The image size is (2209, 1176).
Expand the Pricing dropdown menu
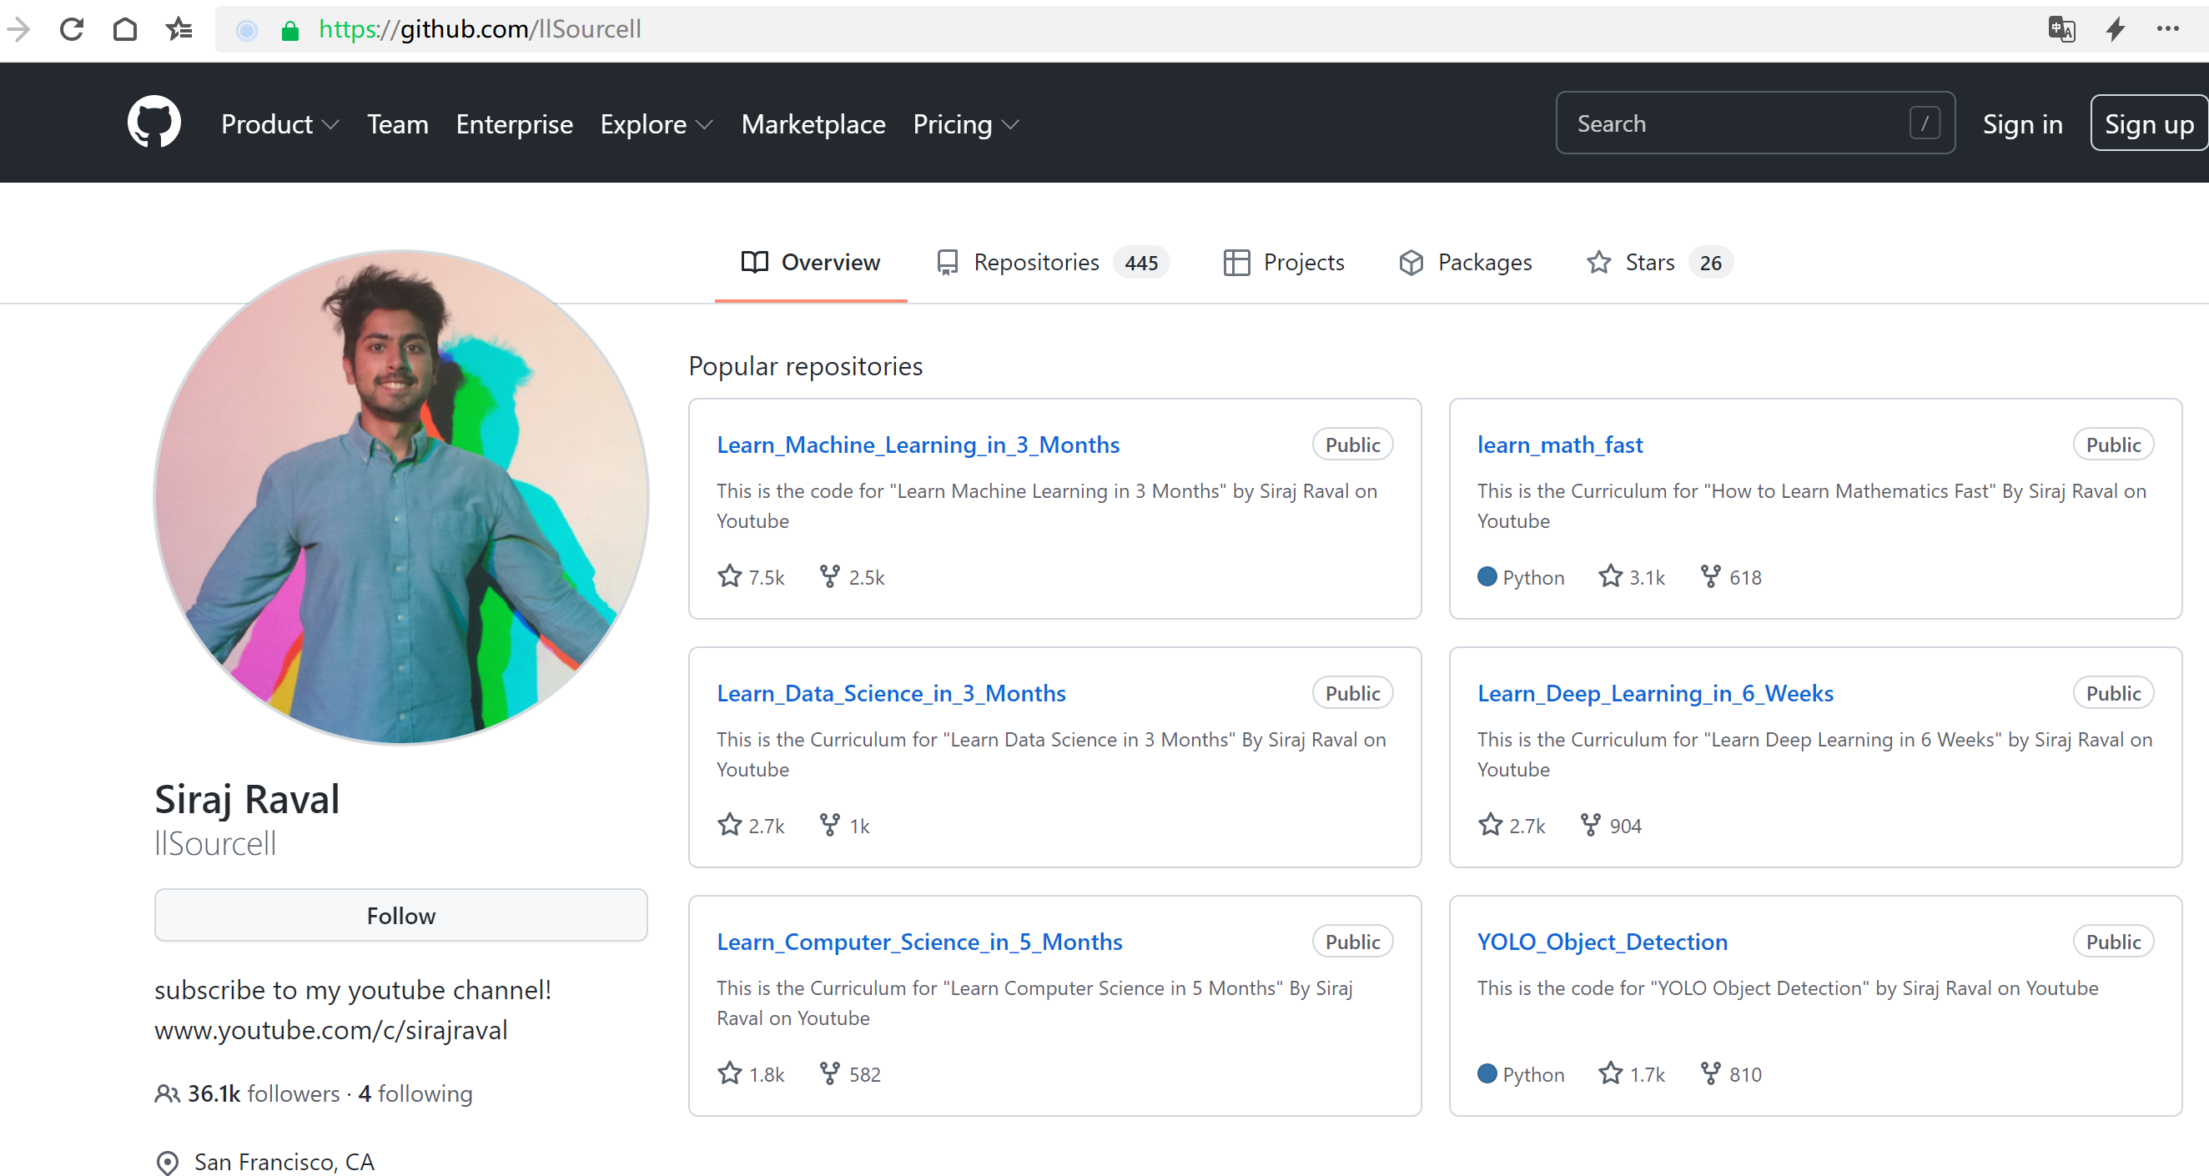[965, 124]
